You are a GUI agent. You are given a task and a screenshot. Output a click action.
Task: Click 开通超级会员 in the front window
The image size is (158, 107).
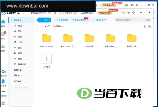click(x=104, y=13)
